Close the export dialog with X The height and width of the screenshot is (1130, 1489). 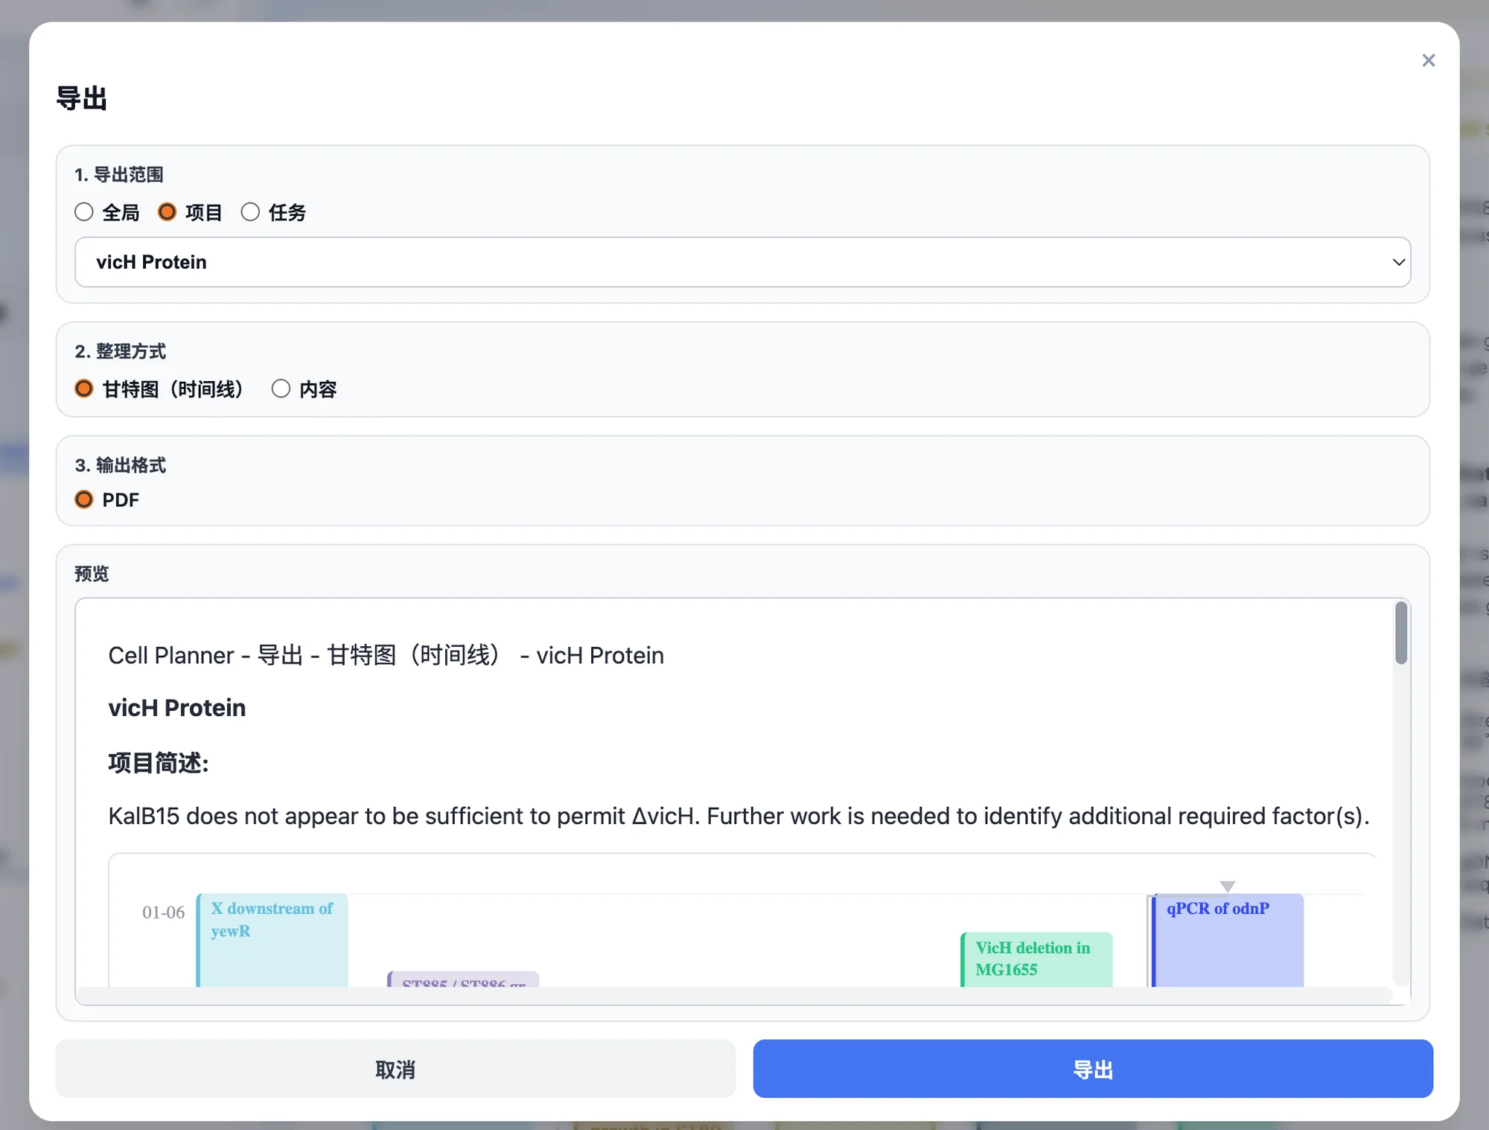coord(1428,60)
